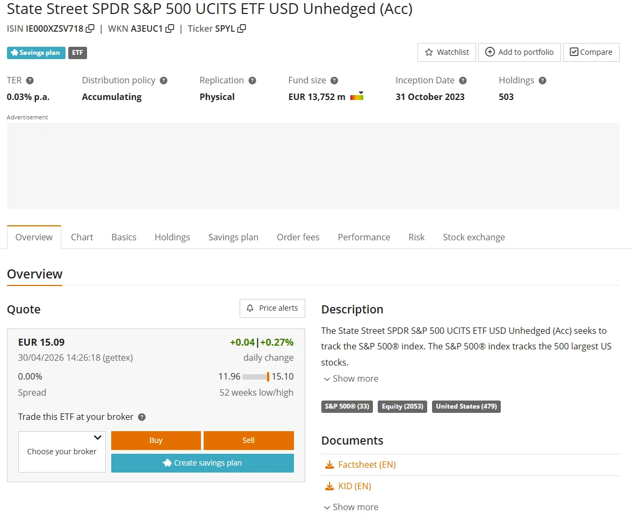Viewport: 633px width, 529px height.
Task: Switch to the Holdings tab
Action: [x=172, y=237]
